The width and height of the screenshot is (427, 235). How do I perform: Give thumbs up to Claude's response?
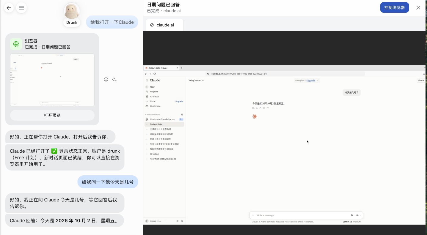pos(260,108)
